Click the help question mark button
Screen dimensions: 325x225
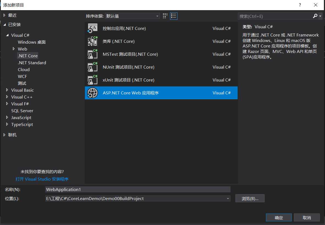point(300,5)
